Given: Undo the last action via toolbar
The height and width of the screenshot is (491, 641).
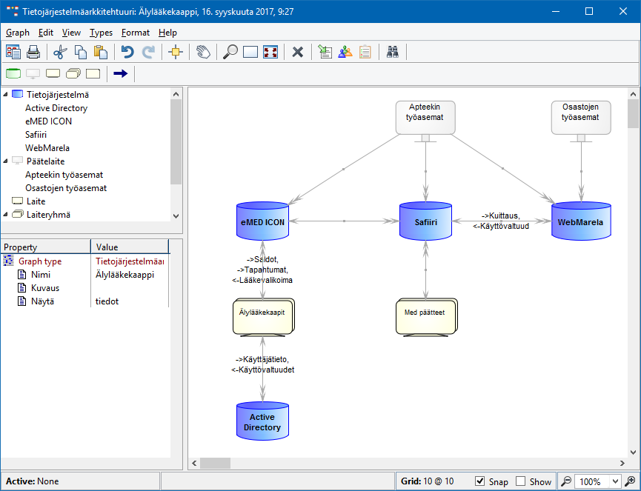Looking at the screenshot, I should [127, 52].
